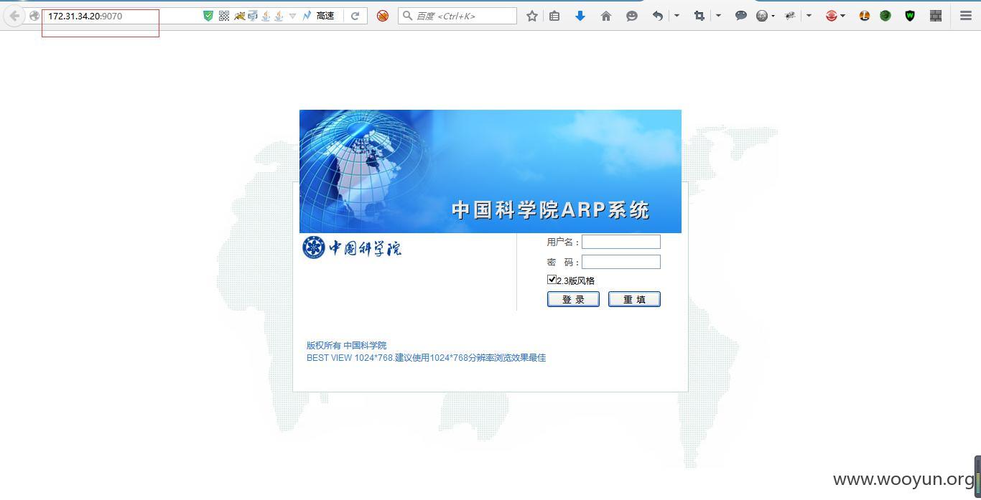Click the 密码 password field
The height and width of the screenshot is (500, 981).
(x=621, y=262)
